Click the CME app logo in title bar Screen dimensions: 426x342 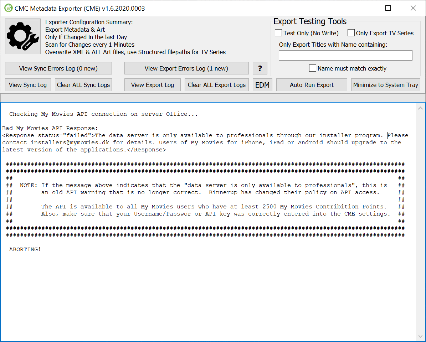[x=9, y=8]
